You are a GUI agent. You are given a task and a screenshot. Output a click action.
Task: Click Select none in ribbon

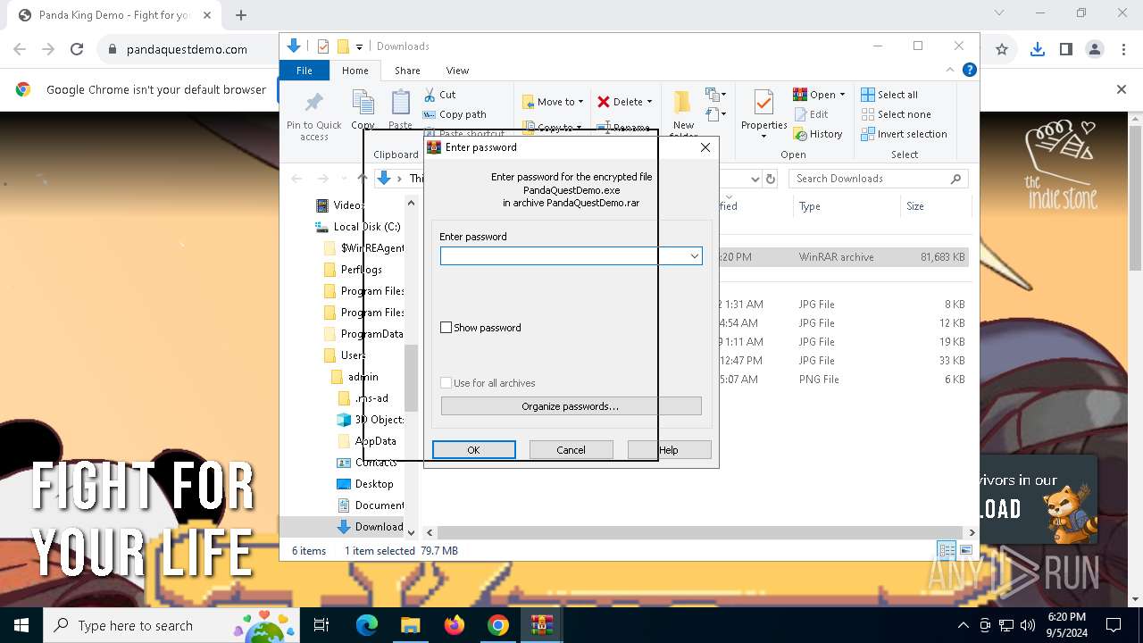tap(896, 114)
